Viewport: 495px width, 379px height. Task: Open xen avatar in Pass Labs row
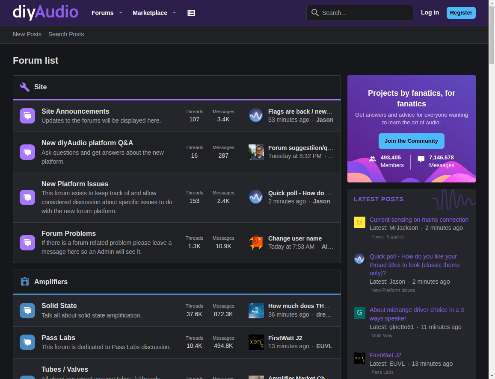tap(256, 342)
